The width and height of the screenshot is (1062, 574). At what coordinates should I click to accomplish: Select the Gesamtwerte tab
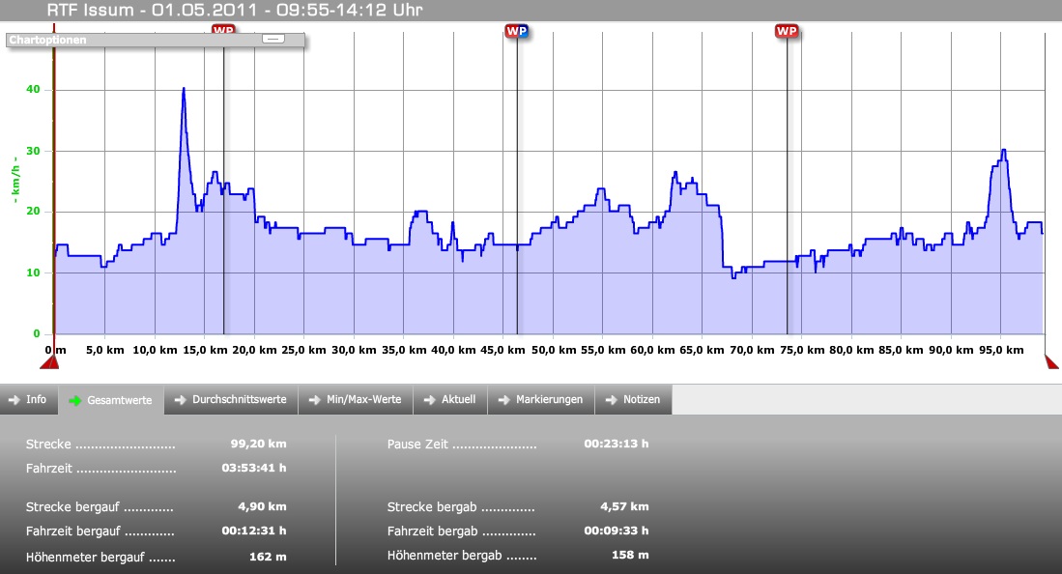click(x=111, y=400)
